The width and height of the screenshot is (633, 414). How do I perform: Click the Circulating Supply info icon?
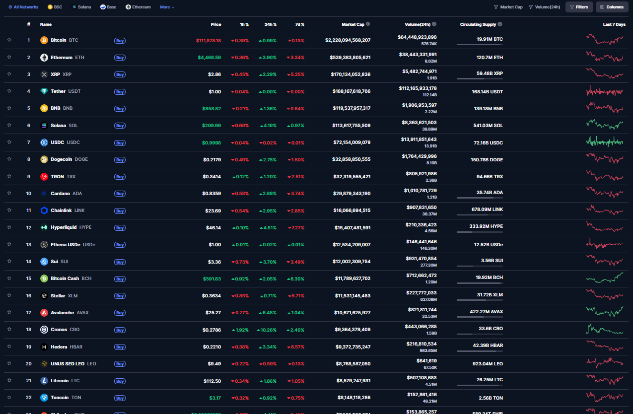pos(500,24)
